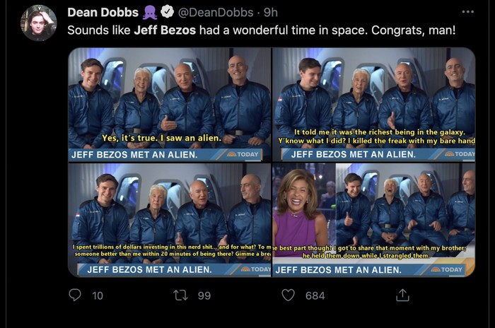Click the like count of 684
This screenshot has width=495, height=328.
coord(315,295)
